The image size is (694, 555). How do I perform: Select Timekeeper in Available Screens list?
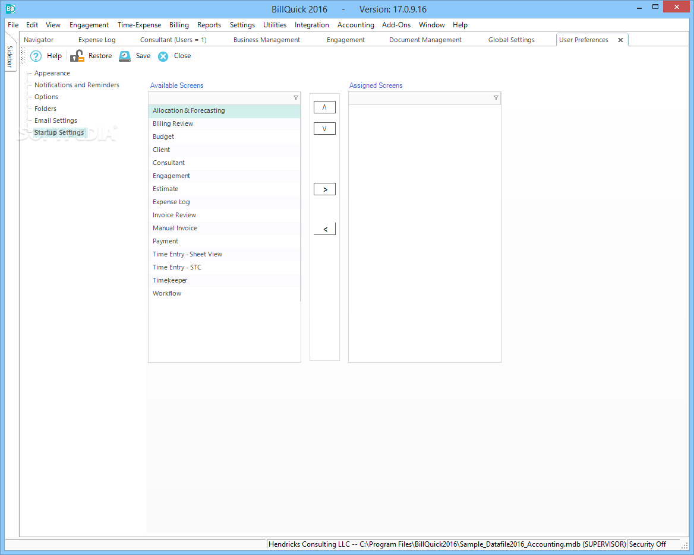(x=225, y=280)
